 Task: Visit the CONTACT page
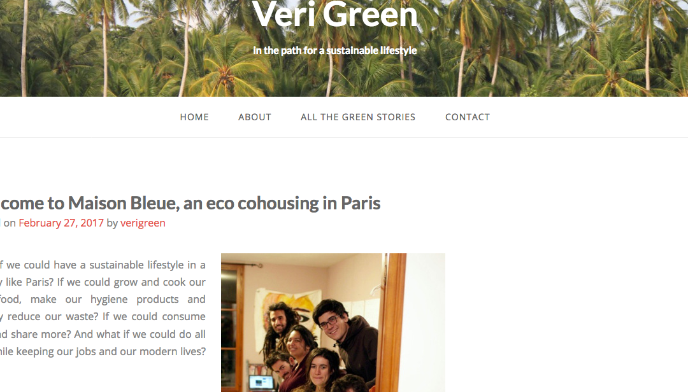coord(468,117)
